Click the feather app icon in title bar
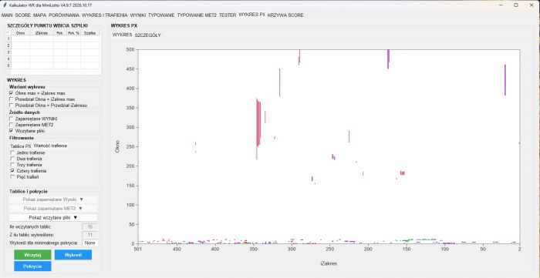The width and height of the screenshot is (540, 278). click(5, 5)
